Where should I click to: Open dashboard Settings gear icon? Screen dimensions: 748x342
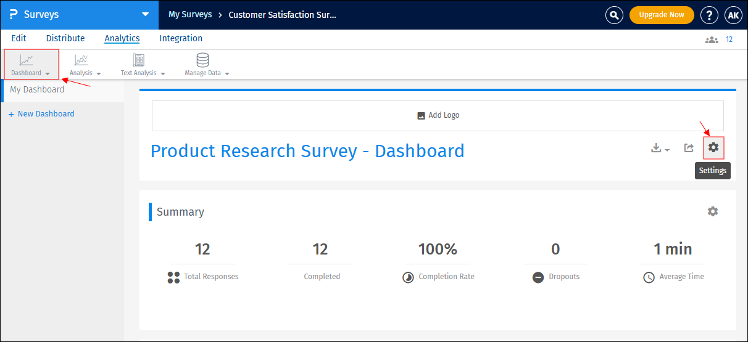pos(713,148)
